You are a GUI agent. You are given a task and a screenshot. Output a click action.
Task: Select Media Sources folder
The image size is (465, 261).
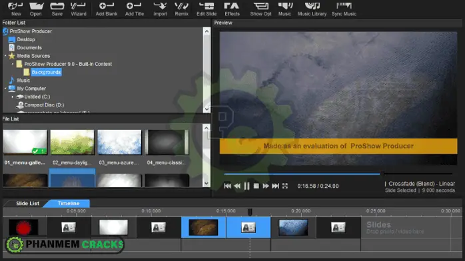33,56
